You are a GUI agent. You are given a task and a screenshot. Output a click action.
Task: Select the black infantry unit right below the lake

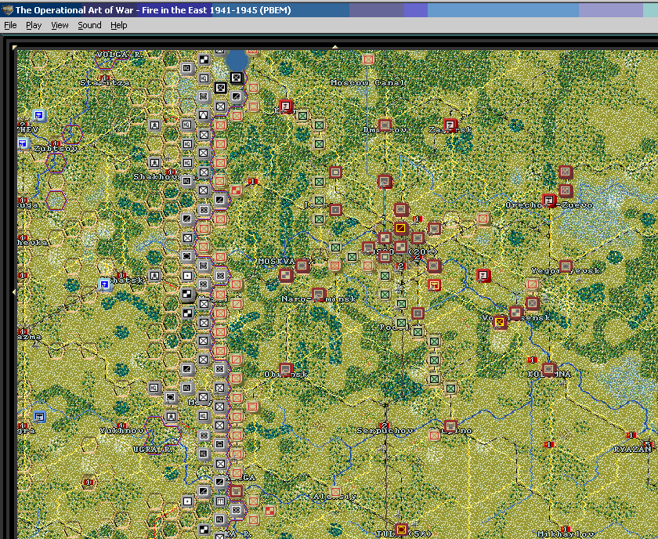pos(237,78)
